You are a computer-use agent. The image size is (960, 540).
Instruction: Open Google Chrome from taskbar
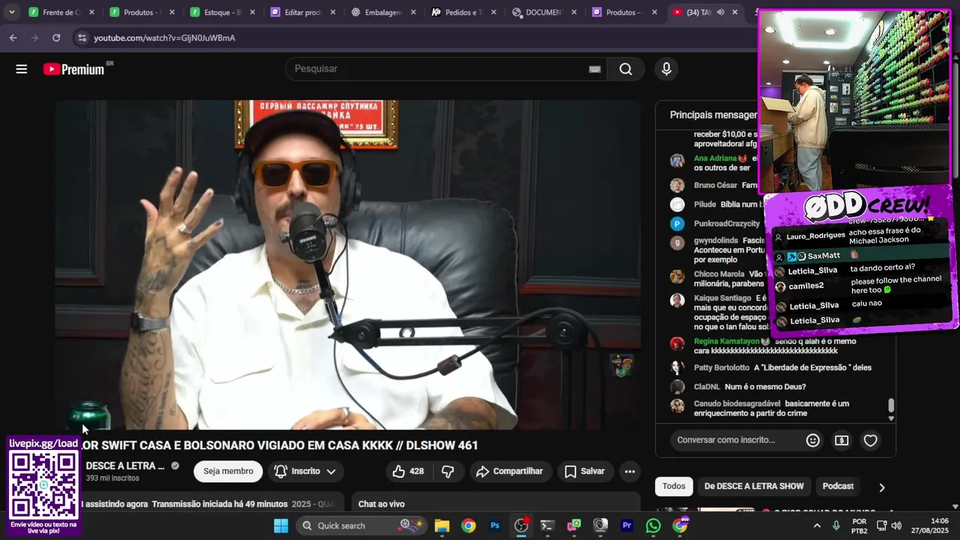click(468, 526)
